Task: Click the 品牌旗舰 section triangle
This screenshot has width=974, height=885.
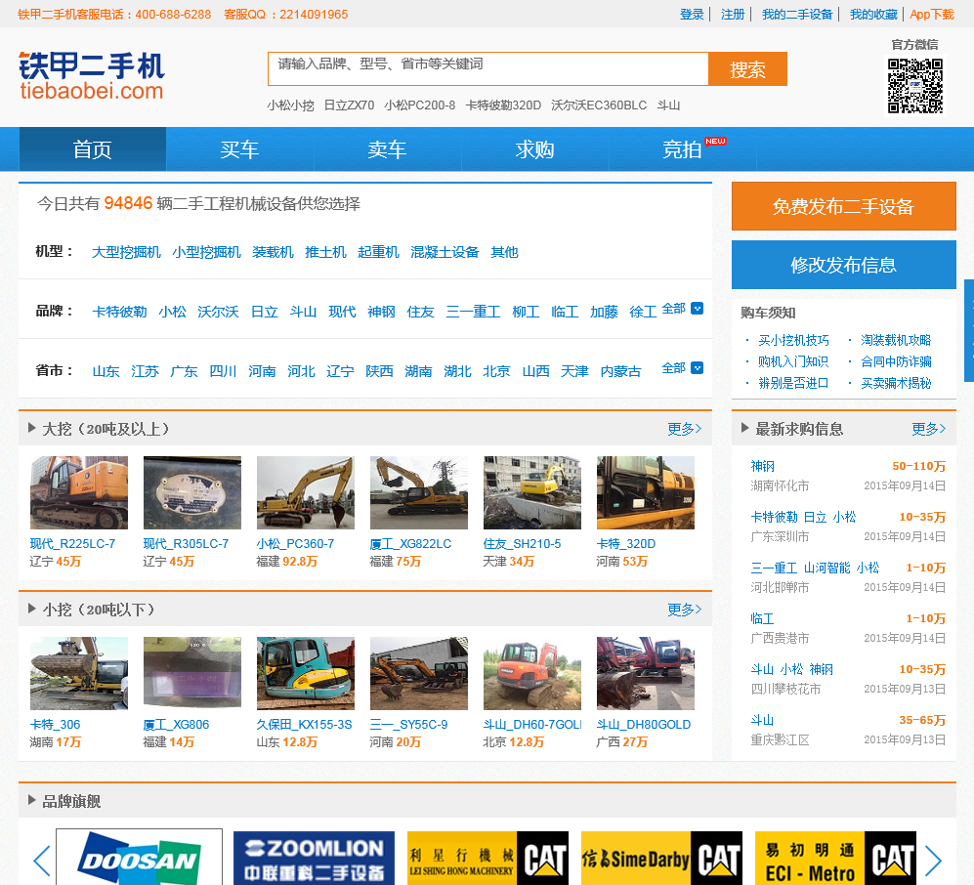Action: (31, 800)
